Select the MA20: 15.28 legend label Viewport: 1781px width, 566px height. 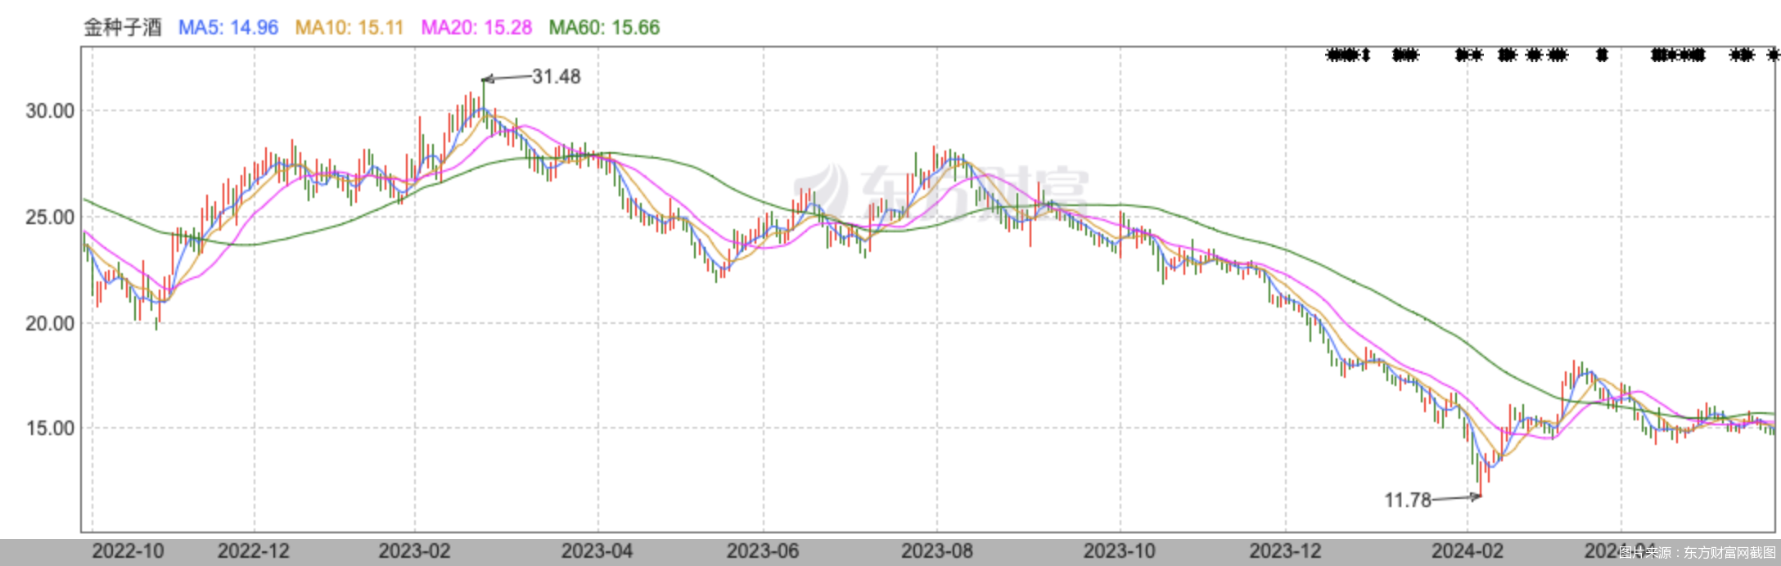click(476, 28)
